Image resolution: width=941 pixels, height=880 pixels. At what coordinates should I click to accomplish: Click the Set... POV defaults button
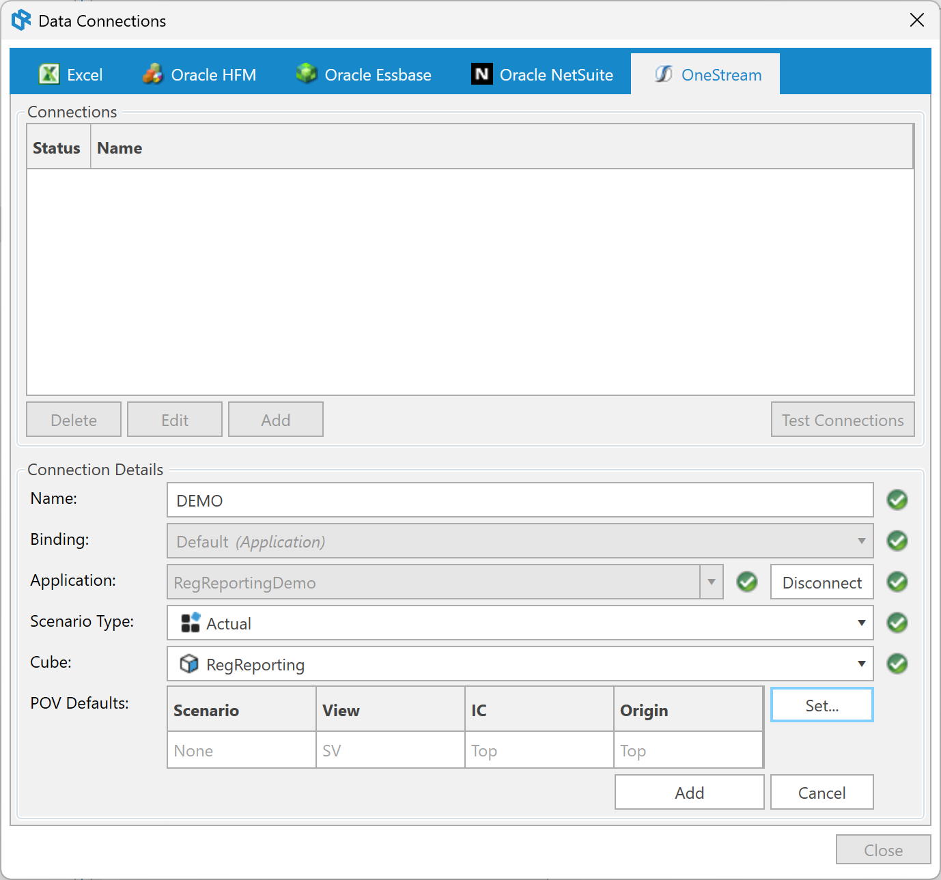pyautogui.click(x=822, y=705)
